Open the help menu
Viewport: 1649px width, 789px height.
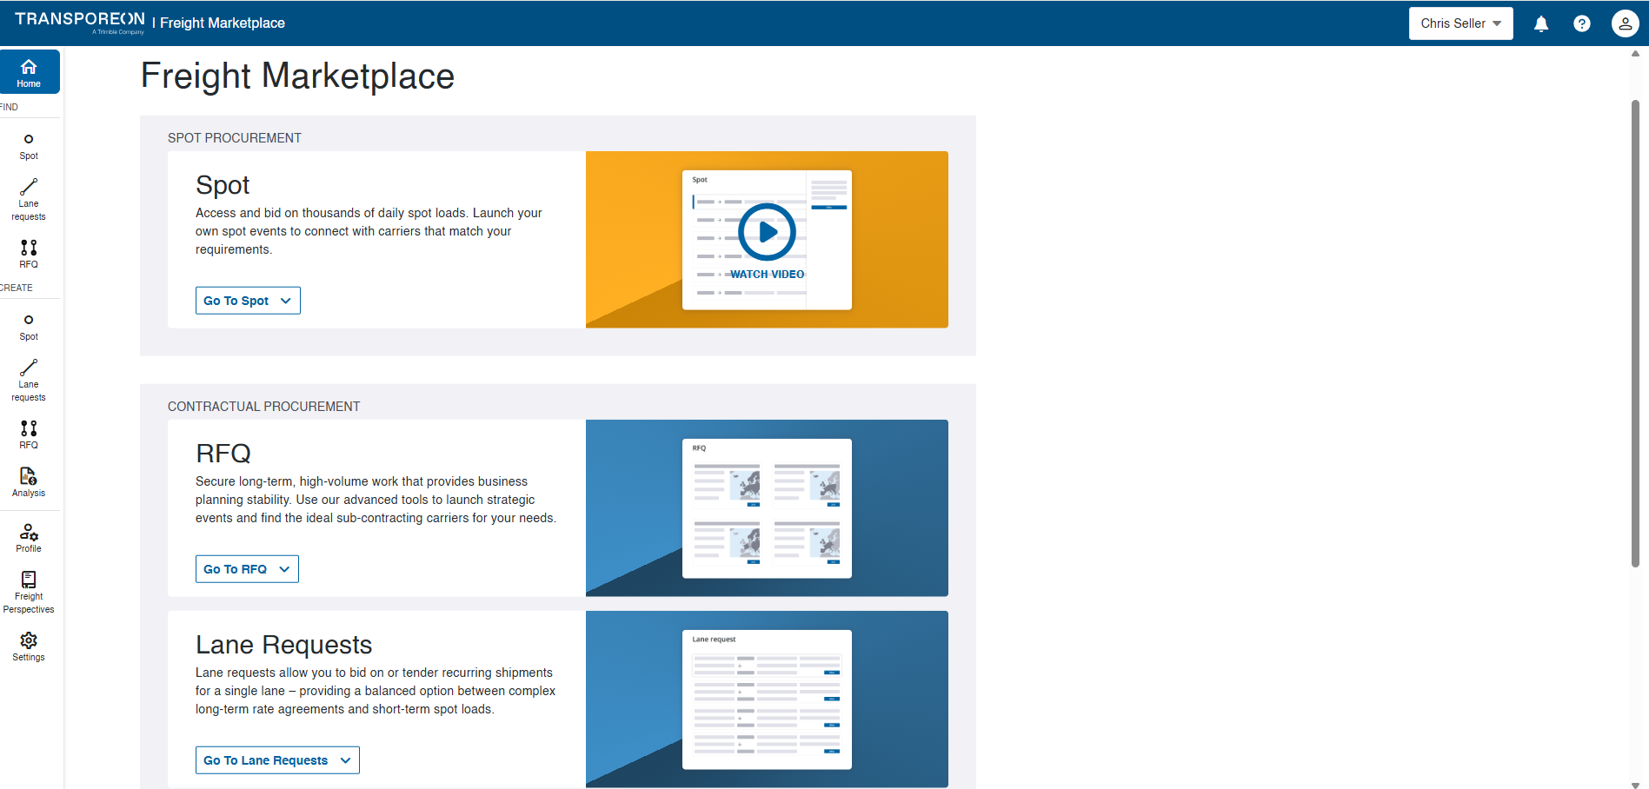pos(1581,23)
